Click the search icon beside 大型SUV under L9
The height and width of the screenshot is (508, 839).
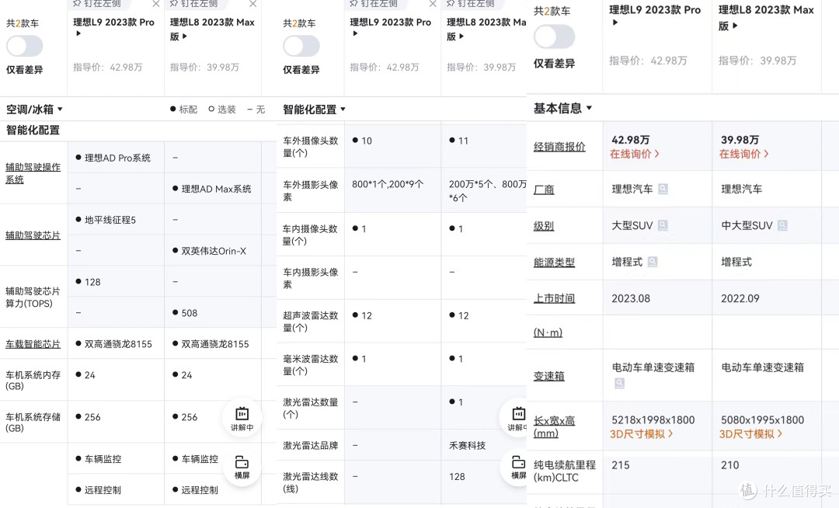click(663, 225)
